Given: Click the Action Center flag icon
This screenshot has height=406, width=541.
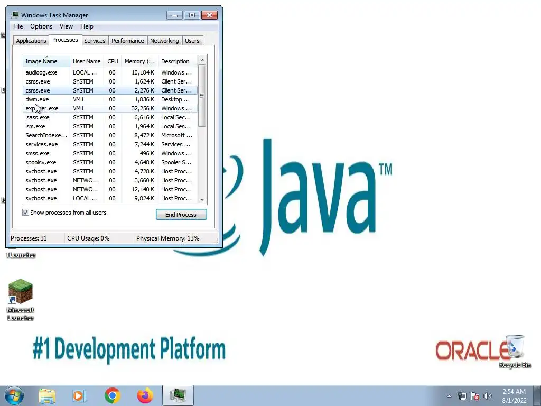Looking at the screenshot, I should pos(475,396).
